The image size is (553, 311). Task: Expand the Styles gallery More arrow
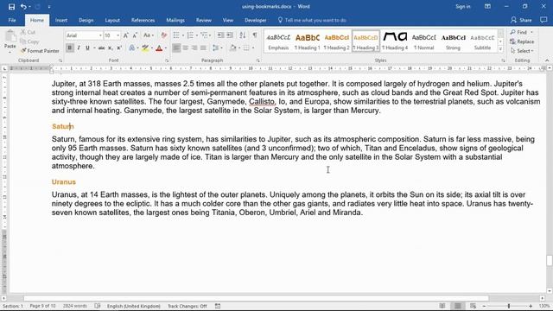click(x=500, y=50)
